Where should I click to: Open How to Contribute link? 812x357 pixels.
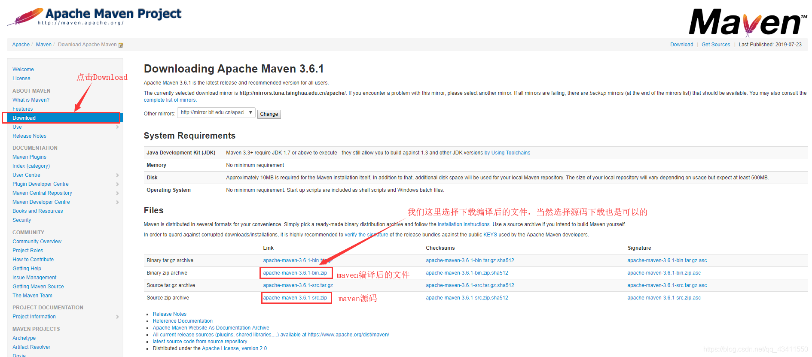click(33, 260)
